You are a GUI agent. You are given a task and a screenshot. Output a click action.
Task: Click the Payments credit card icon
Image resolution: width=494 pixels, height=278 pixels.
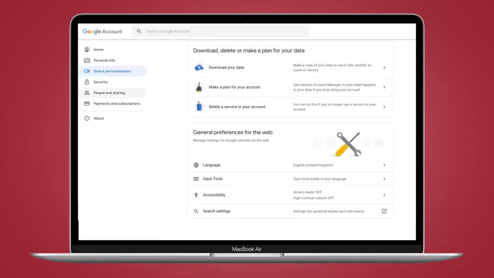pyautogui.click(x=87, y=103)
